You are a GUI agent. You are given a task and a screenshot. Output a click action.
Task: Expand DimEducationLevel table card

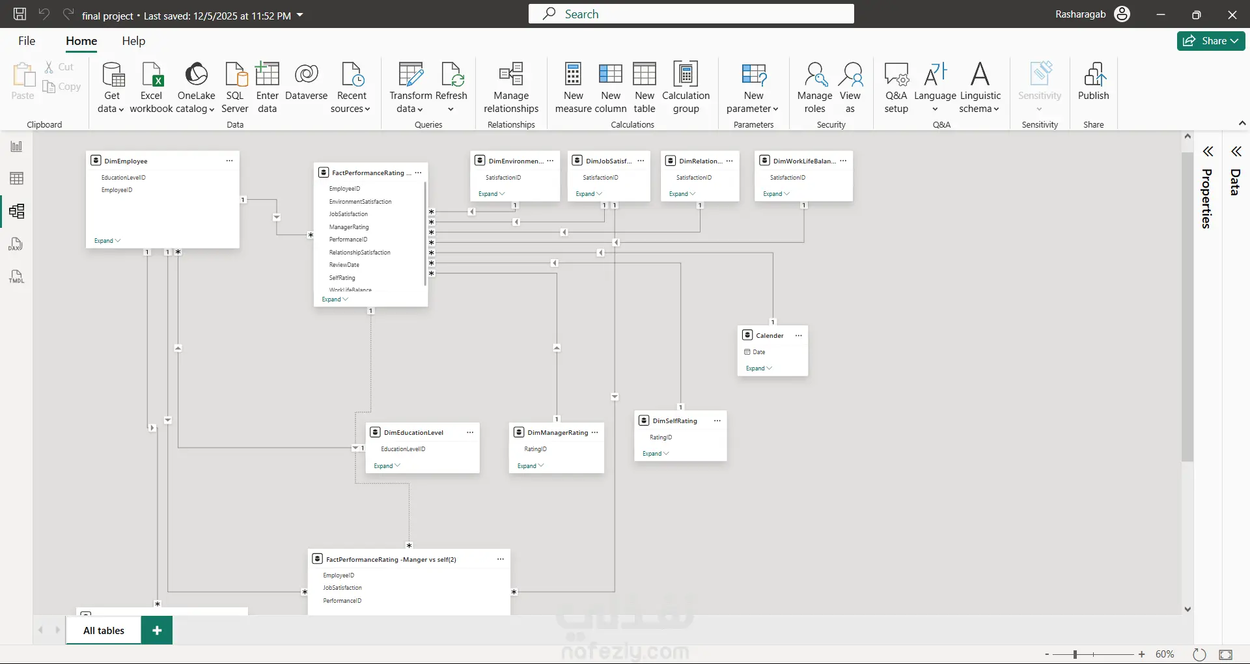coord(387,466)
